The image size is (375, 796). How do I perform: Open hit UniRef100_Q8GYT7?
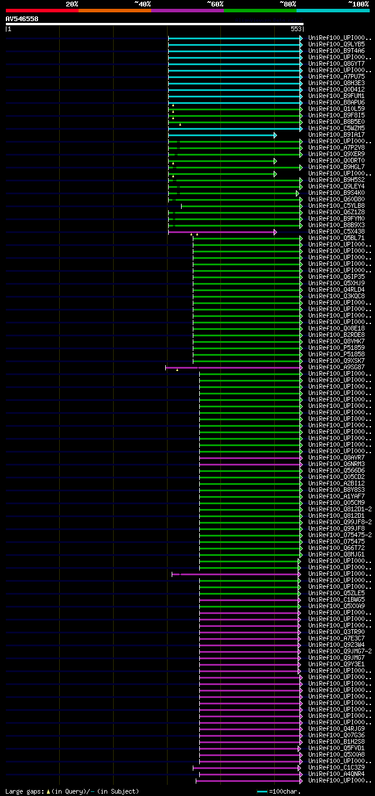(337, 63)
